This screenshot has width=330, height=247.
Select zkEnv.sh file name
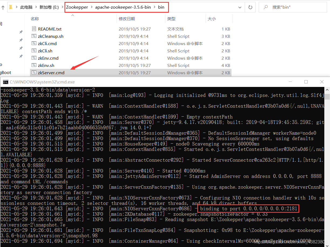pyautogui.click(x=46, y=65)
